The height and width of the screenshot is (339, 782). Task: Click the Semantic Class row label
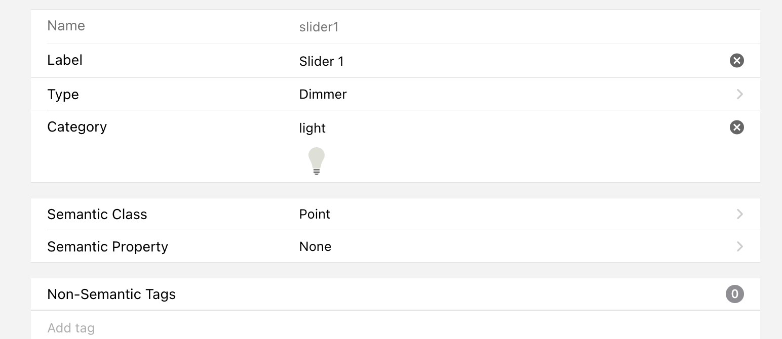[x=97, y=215]
